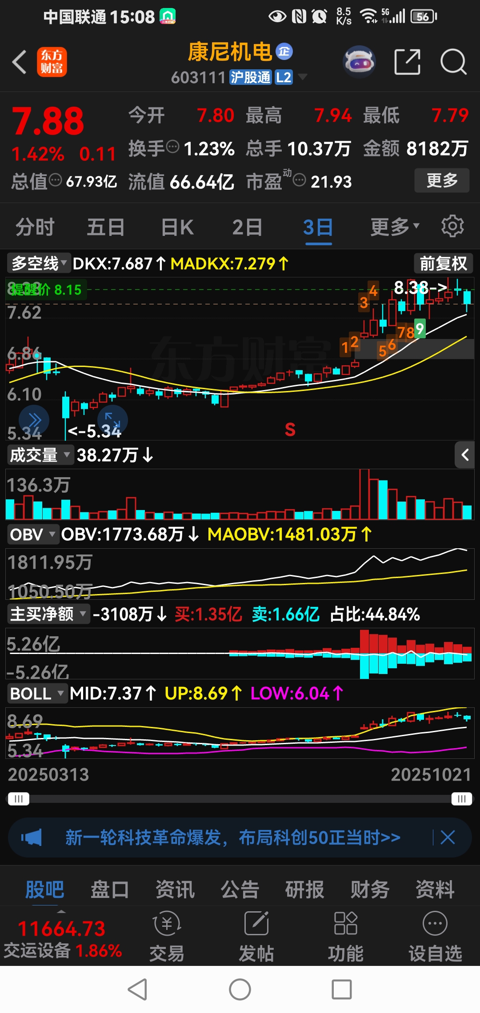The image size is (480, 1013).
Task: Close the 科创50 promotion banner
Action: point(448,838)
